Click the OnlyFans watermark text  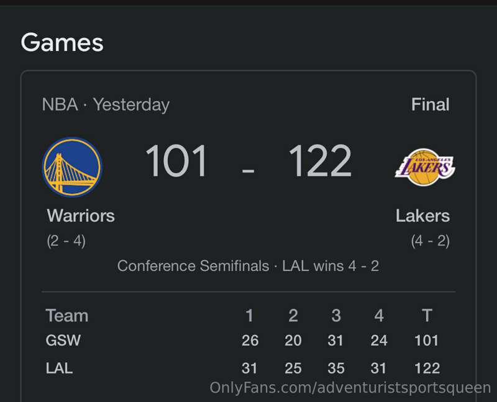pos(350,388)
